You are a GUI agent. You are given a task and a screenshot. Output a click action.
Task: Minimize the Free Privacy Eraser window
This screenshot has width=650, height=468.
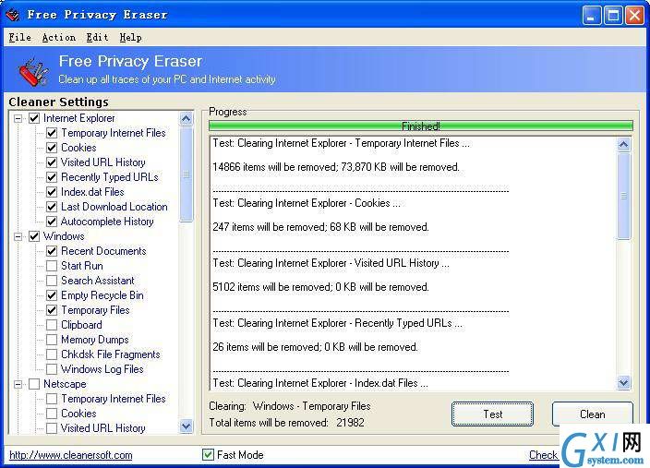(592, 16)
